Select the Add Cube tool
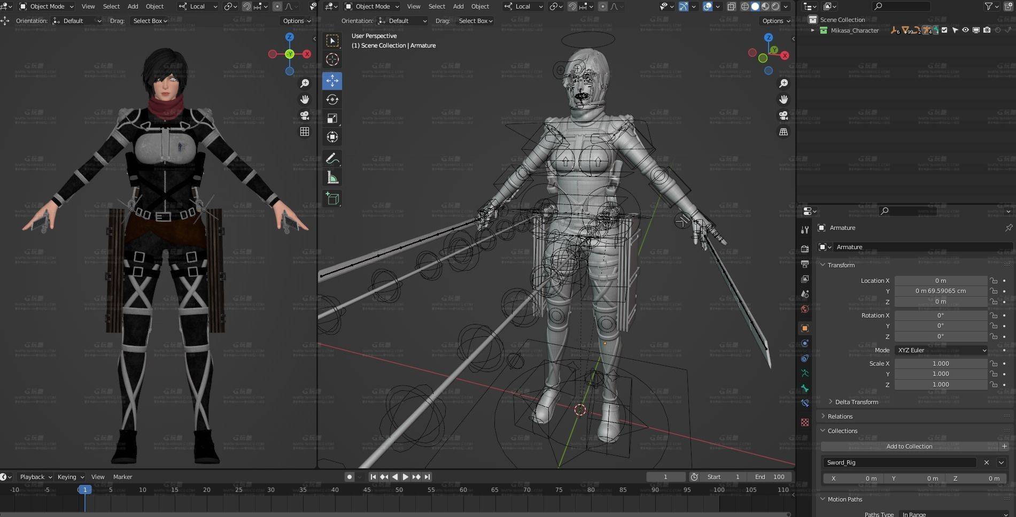Image resolution: width=1016 pixels, height=517 pixels. click(x=332, y=199)
